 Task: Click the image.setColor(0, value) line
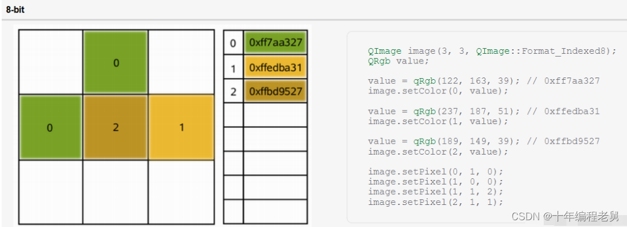coord(438,91)
